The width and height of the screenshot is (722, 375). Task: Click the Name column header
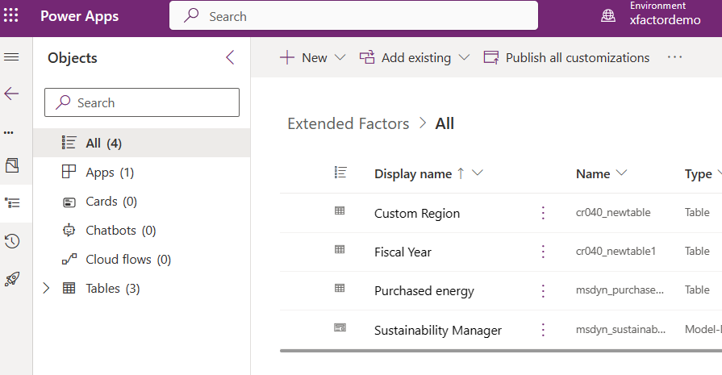pyautogui.click(x=593, y=174)
